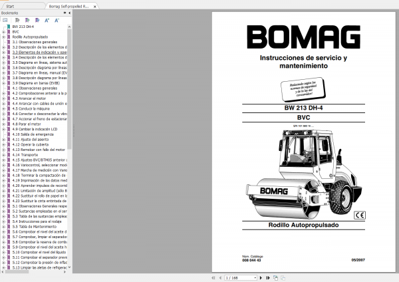
Task: Go to first page of document
Action: point(213,278)
